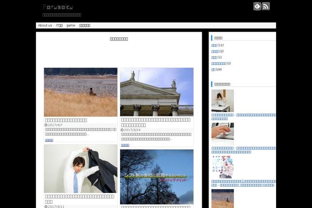
Task: Open sidebar thumbnail of hands typing on laptop
Action: click(x=223, y=134)
